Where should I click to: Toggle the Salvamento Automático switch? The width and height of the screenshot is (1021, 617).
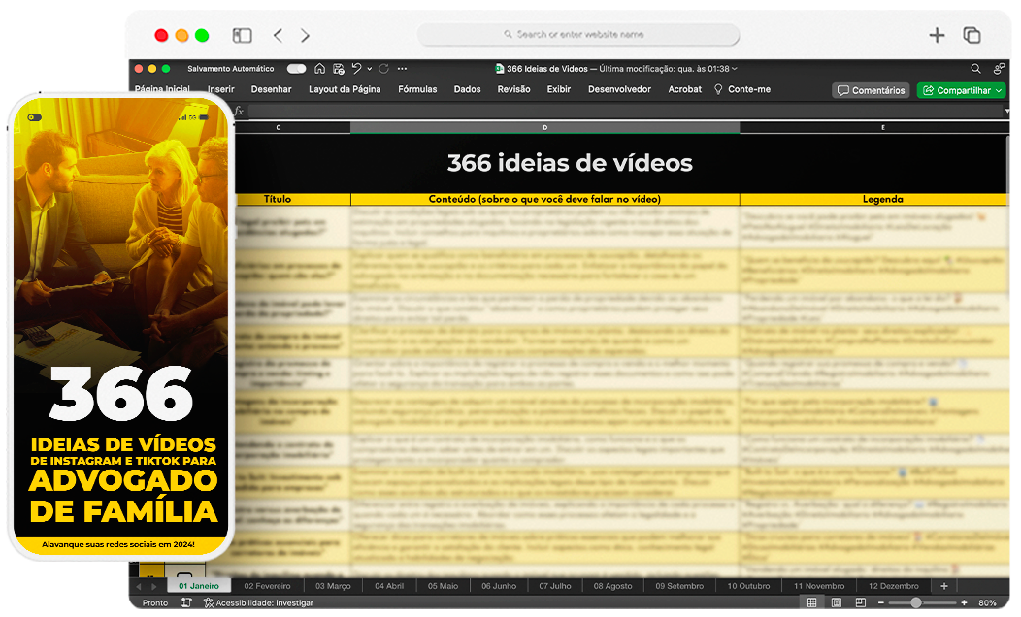[296, 69]
